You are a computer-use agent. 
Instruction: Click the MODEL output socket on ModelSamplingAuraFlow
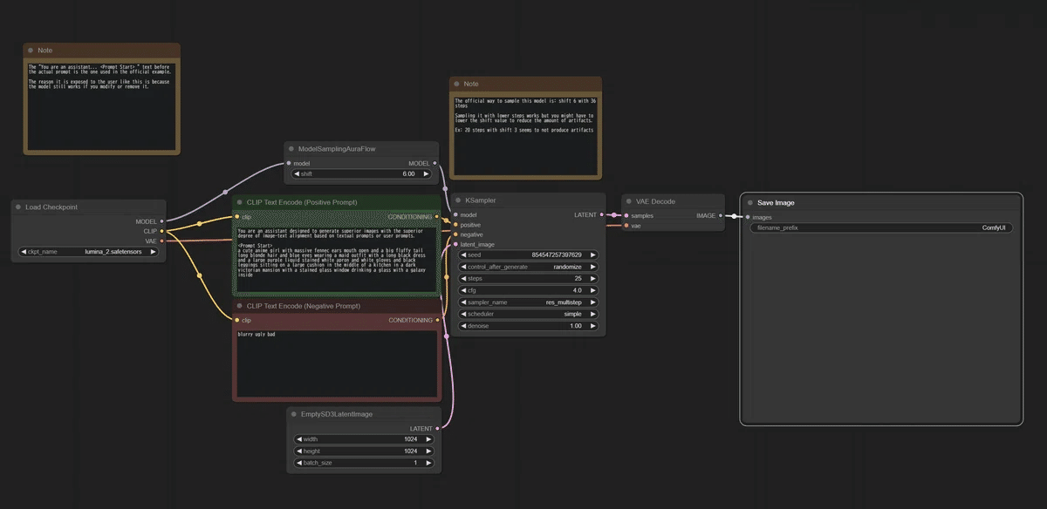435,163
